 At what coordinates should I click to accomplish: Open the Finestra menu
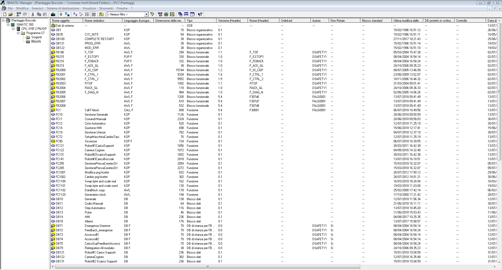122,8
